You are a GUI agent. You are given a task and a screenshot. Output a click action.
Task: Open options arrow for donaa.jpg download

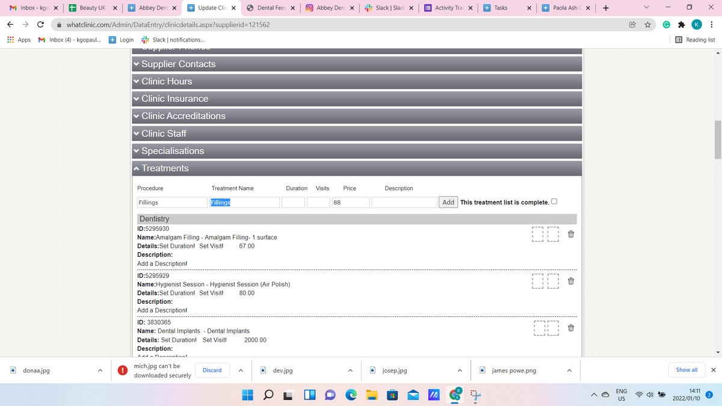click(x=100, y=371)
